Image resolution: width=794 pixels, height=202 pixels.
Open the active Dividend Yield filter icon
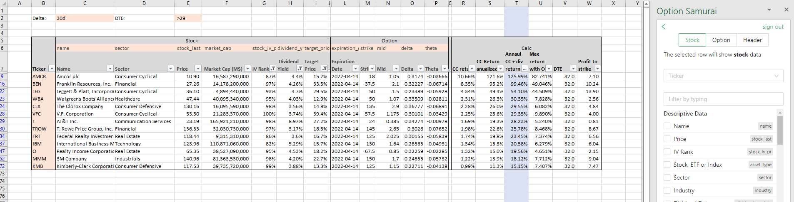300,69
